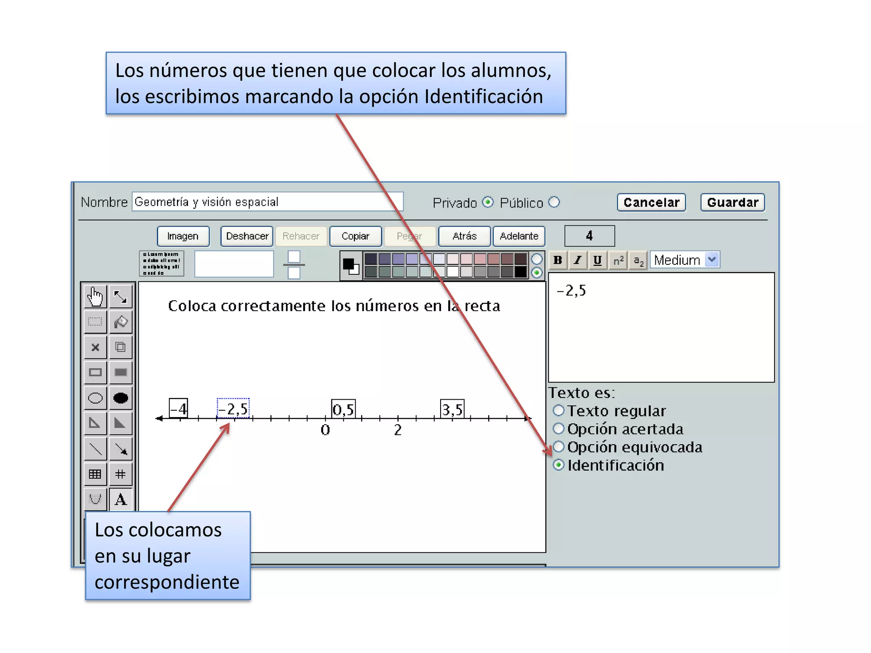Select the upper radio beside color palette
871x653 pixels.
point(537,259)
